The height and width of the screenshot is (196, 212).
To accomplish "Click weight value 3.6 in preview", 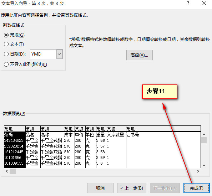I will 99,163.
